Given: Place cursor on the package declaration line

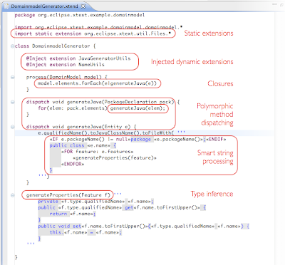Looking at the screenshot, I should 80,15.
